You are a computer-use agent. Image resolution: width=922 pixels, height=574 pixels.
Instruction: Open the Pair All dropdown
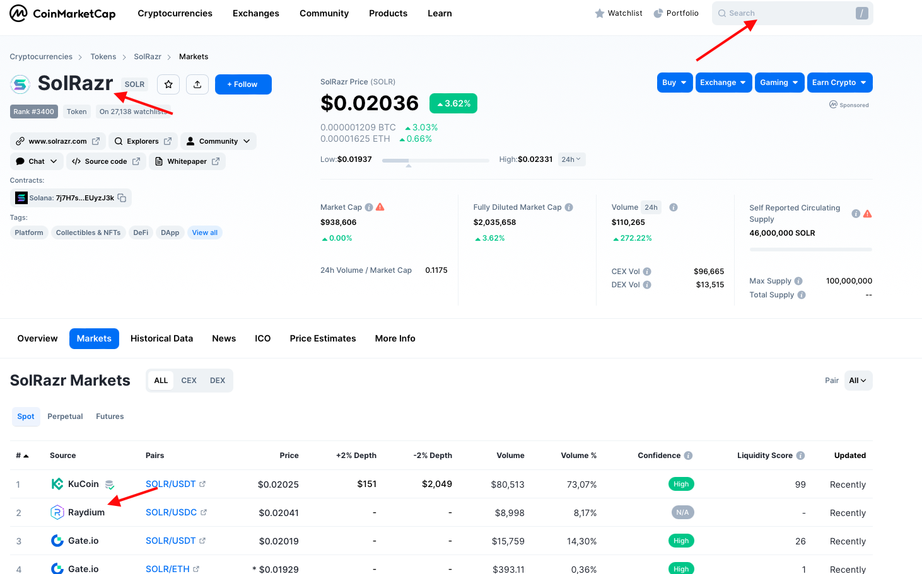pyautogui.click(x=858, y=381)
